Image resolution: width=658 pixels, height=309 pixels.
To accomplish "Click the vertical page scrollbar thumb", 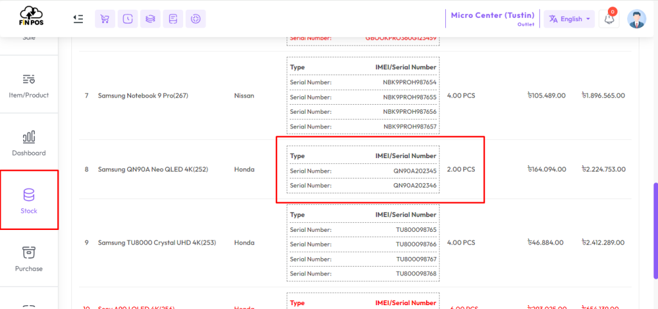I will (655, 231).
